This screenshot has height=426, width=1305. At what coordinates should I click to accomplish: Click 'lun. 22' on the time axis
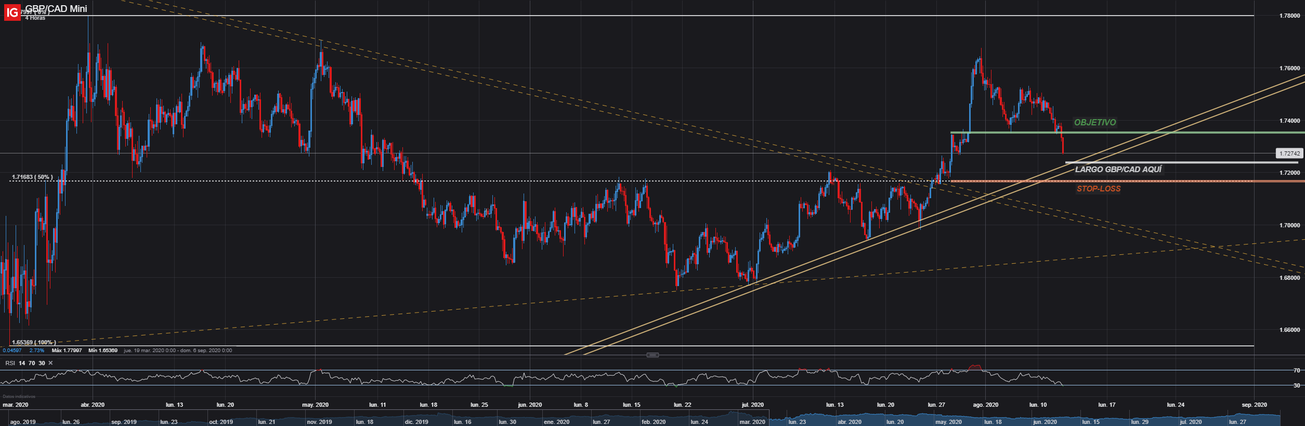click(x=683, y=405)
